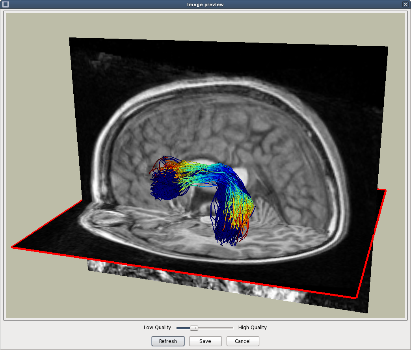Close the Image preview window
Viewport: 411px width, 350px height.
[x=405, y=4]
